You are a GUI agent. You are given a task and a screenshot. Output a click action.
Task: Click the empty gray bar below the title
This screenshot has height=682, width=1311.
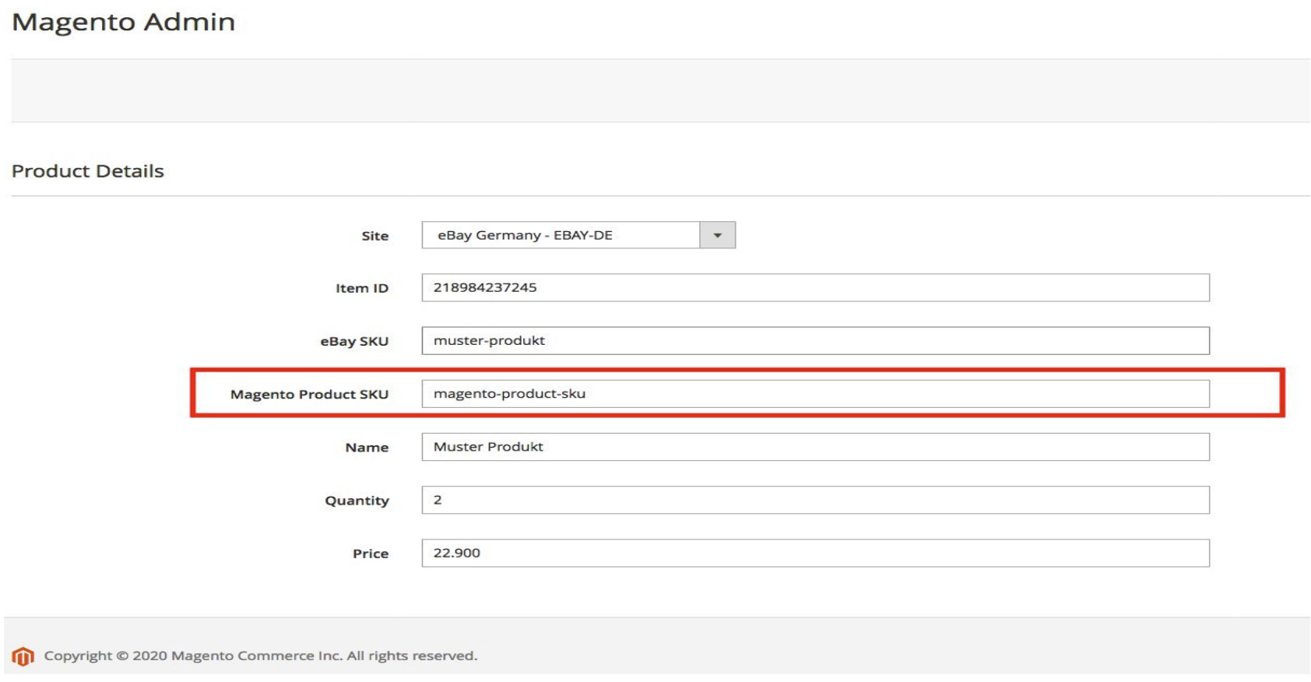coord(659,90)
